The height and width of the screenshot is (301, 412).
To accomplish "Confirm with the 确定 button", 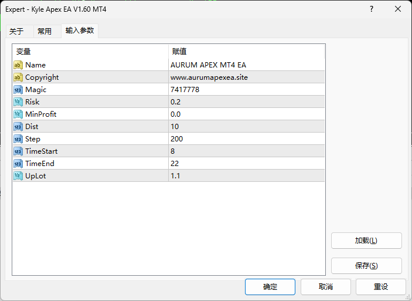I will coord(270,287).
